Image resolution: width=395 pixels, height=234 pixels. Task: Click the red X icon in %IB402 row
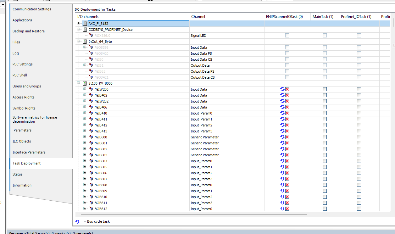(x=287, y=95)
